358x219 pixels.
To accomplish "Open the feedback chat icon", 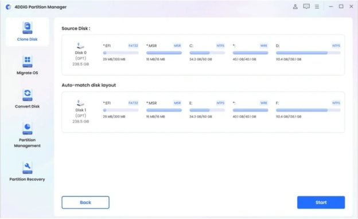I will point(306,7).
